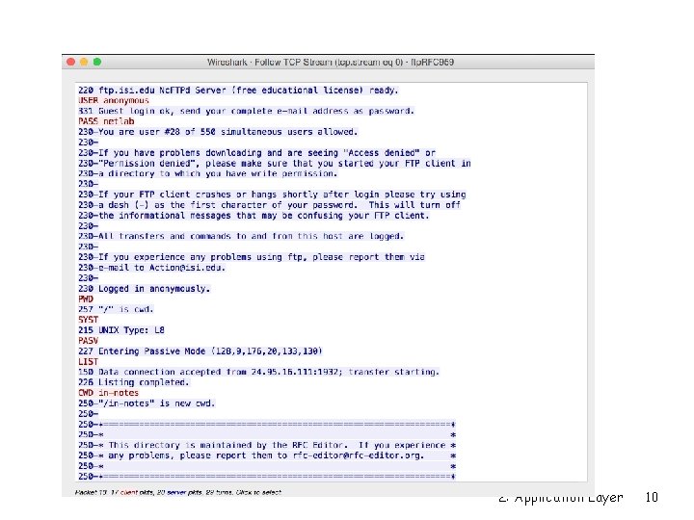The height and width of the screenshot is (520, 694).
Task: Select the 'PASS netlab' client line
Action: coord(106,121)
